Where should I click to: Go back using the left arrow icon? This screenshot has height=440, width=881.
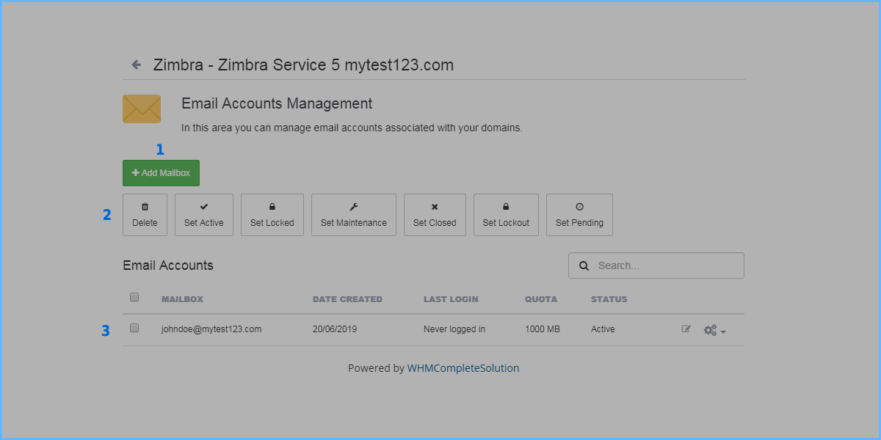click(137, 65)
